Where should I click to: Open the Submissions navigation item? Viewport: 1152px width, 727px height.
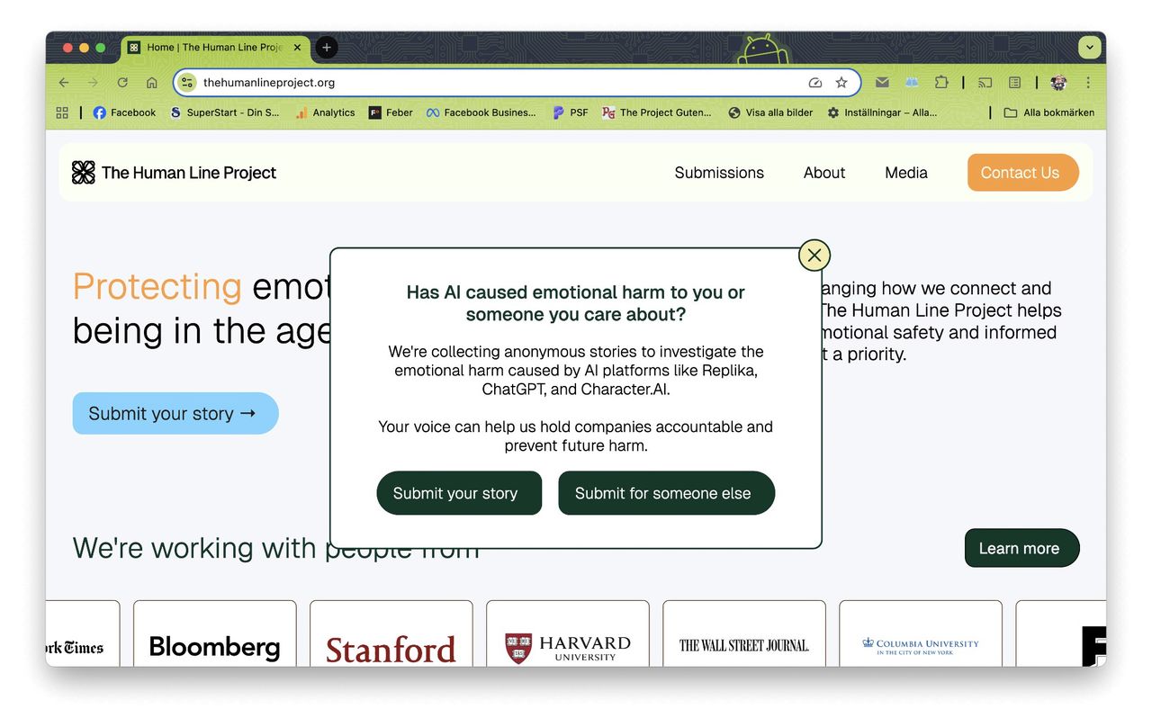(719, 173)
